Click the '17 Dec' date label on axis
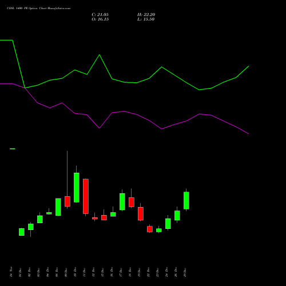 (121, 272)
